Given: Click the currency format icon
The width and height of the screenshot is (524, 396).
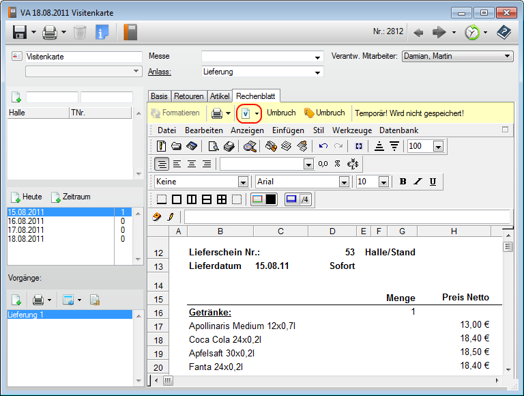Looking at the screenshot, I should pos(353,164).
